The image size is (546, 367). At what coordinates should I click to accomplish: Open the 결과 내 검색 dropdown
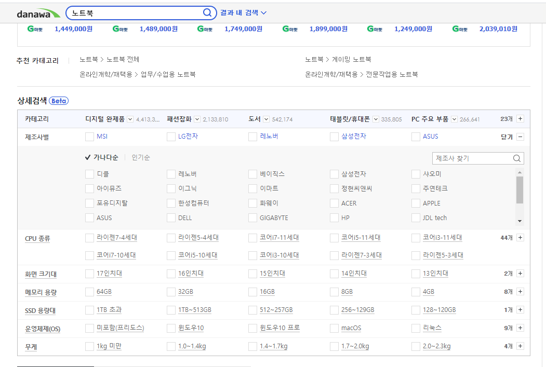click(243, 13)
